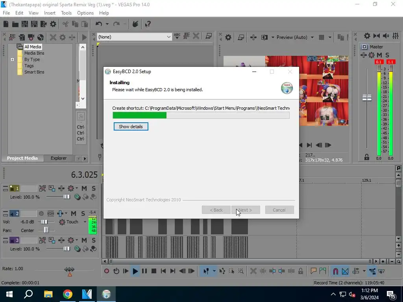Expand the By Type media tree node
403x302 pixels.
coord(12,60)
